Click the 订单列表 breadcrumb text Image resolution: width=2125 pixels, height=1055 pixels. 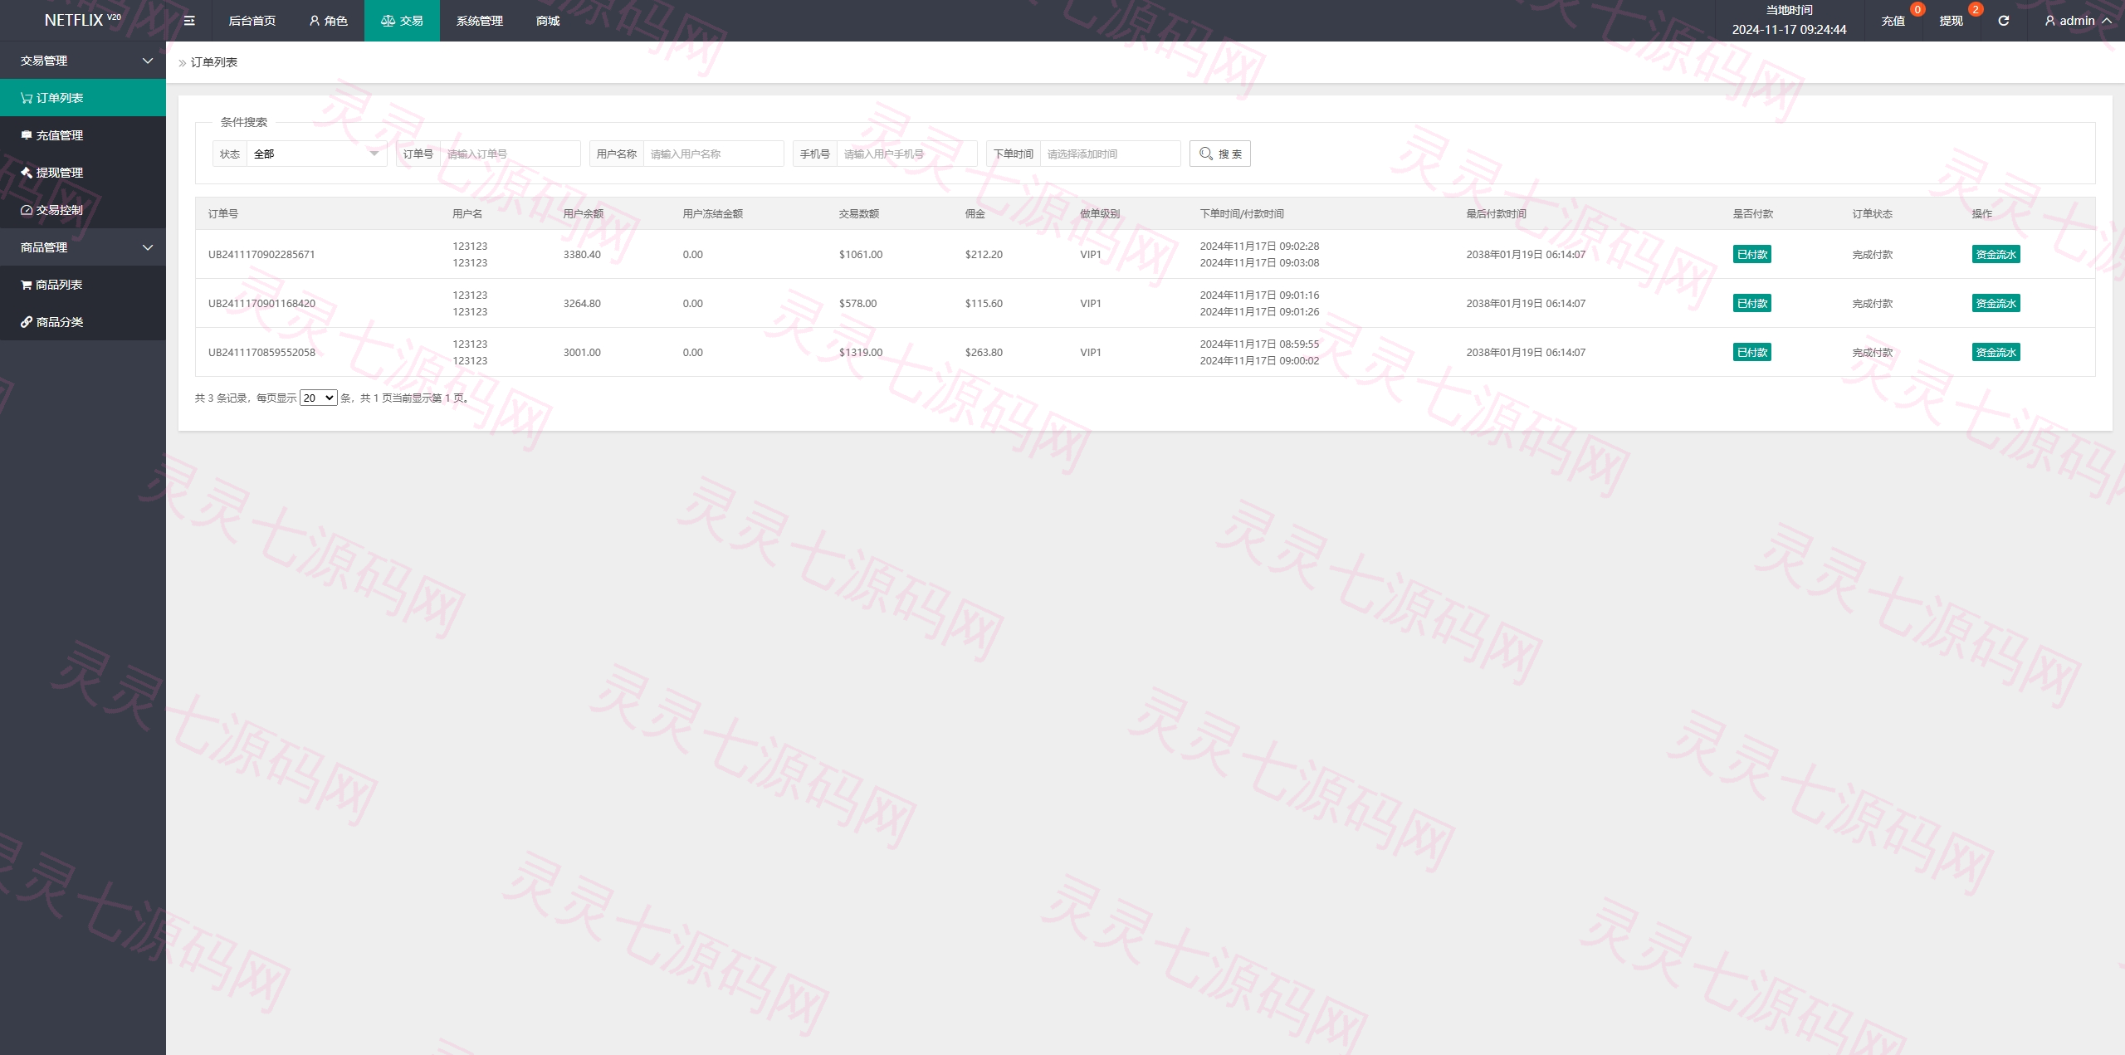click(214, 62)
